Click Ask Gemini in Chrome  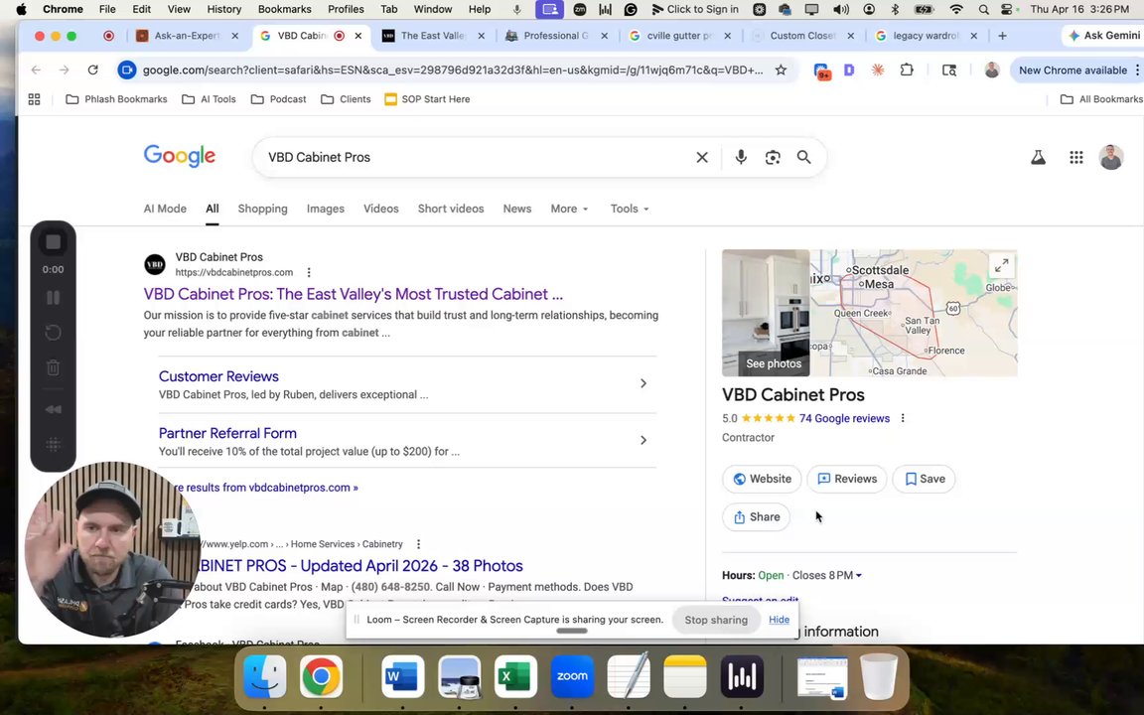point(1103,36)
